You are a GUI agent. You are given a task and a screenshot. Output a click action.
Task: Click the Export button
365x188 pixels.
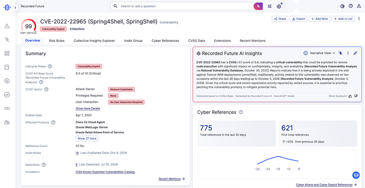(299, 19)
